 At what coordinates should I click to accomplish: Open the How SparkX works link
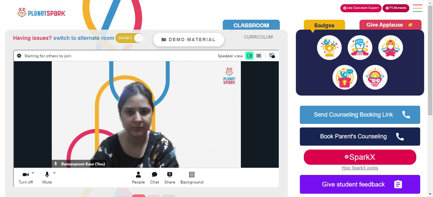[x=360, y=168]
